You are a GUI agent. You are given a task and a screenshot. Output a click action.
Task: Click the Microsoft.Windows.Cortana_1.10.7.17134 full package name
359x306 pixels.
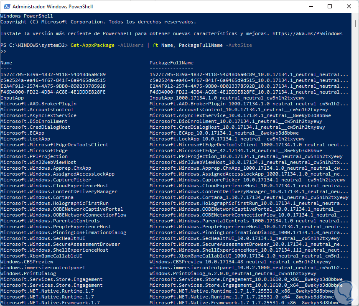(x=249, y=197)
